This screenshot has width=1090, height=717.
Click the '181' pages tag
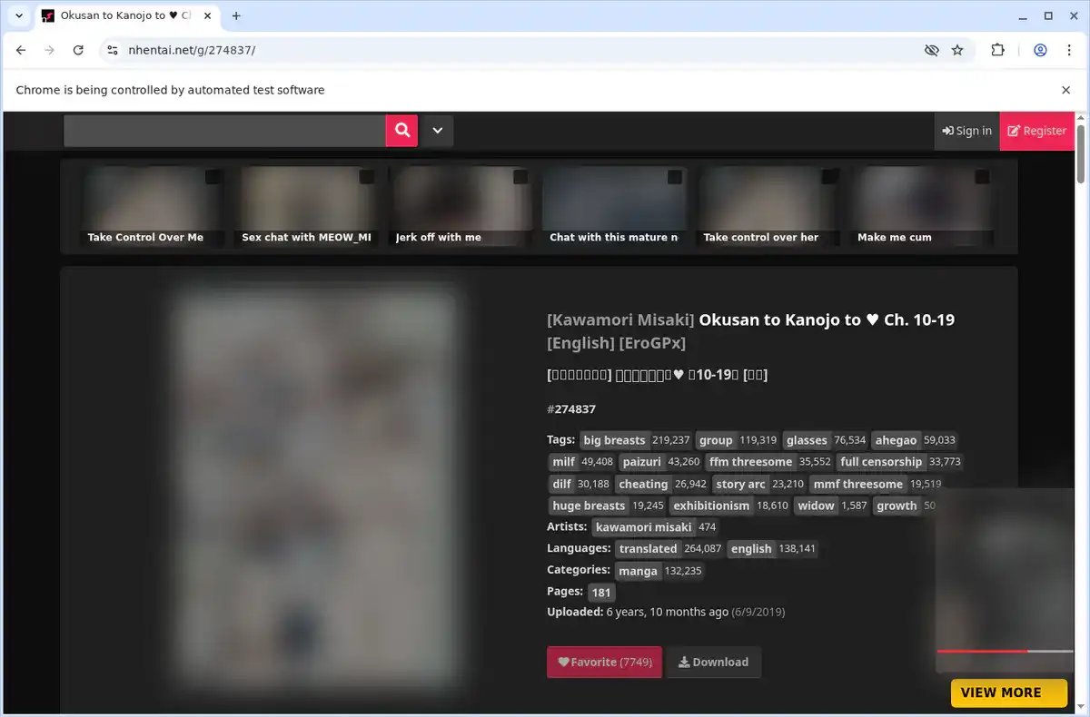pos(601,593)
